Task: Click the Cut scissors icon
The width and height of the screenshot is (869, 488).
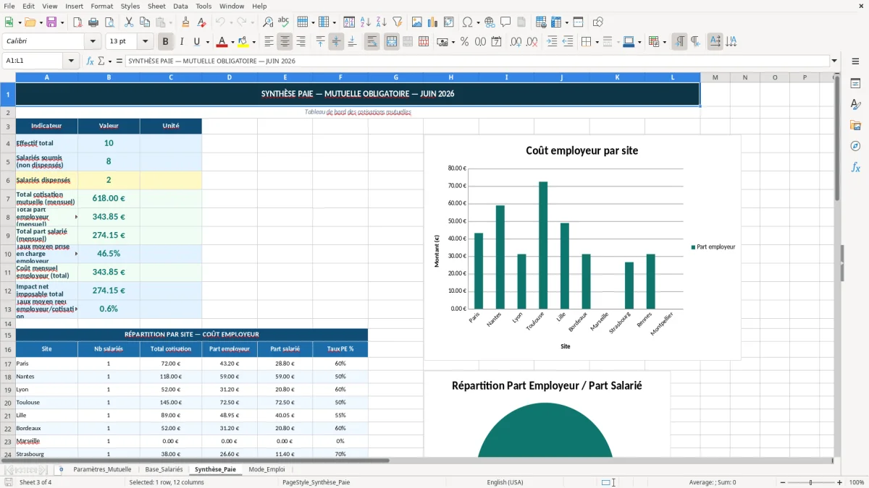Action: 129,22
